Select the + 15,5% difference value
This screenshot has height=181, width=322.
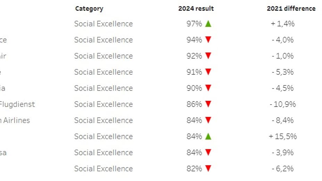(283, 137)
